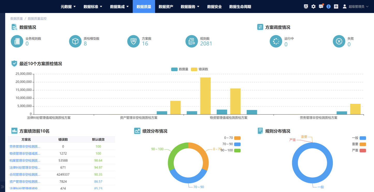Open the 数据生命周期 menu item

tap(240, 7)
